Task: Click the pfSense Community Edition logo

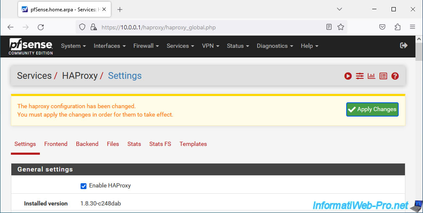Action: click(31, 47)
